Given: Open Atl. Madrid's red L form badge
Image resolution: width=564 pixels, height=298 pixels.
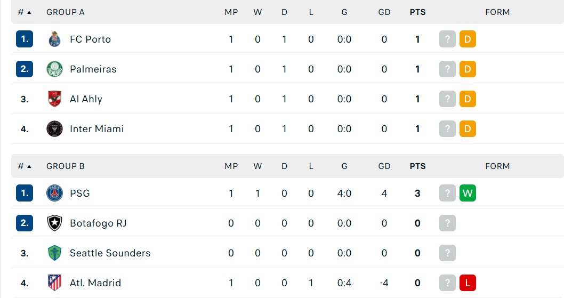Looking at the screenshot, I should (468, 283).
